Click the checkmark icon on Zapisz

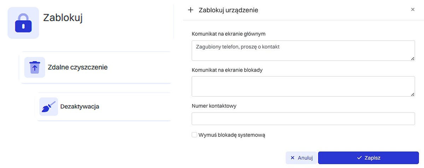tap(360, 158)
